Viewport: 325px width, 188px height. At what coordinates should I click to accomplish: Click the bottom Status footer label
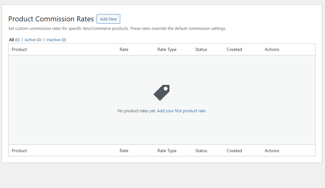pos(201,151)
